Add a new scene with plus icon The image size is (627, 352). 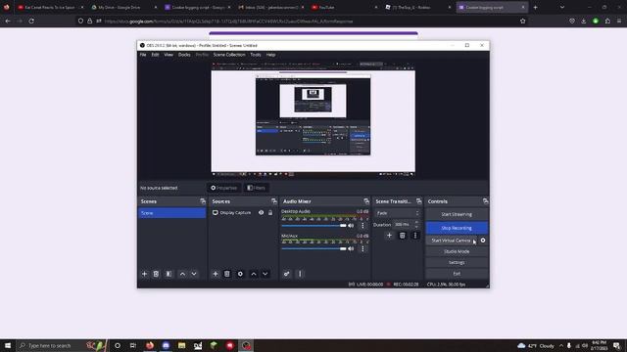pyautogui.click(x=144, y=274)
